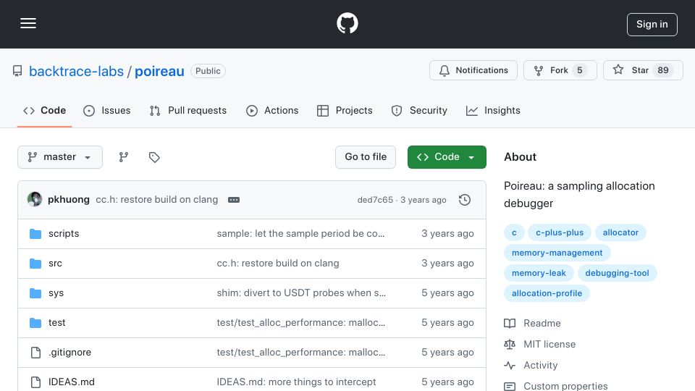Viewport: 695px width, 391px height.
Task: Open the Actions tab
Action: [x=272, y=110]
